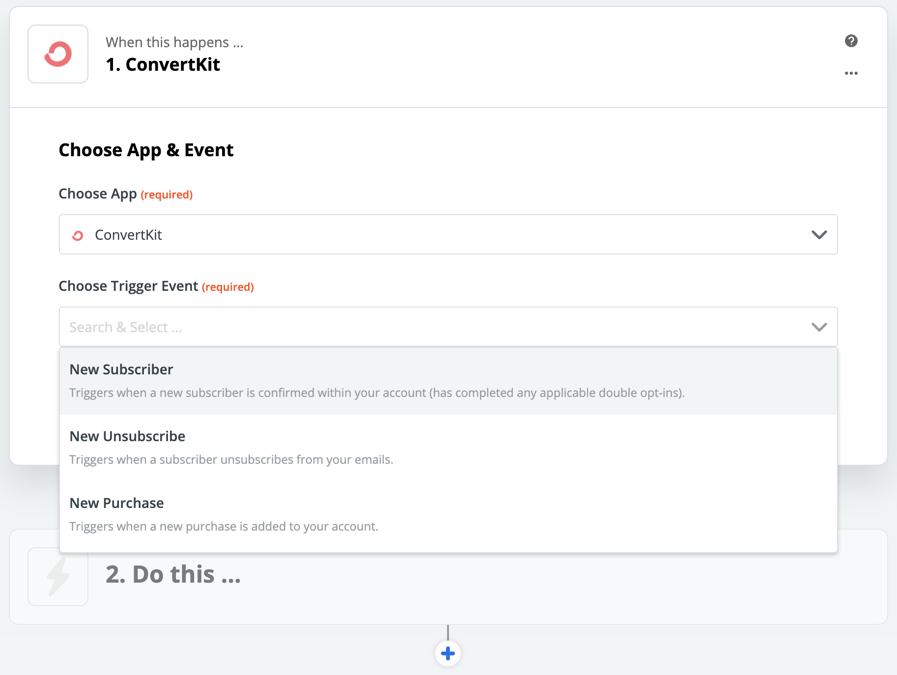The height and width of the screenshot is (675, 897).
Task: Click the '1. ConvertKit' step title
Action: click(x=163, y=65)
